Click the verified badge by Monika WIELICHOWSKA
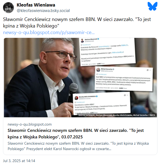Image resolution: width=161 pixels, height=164 pixels. click(97, 96)
